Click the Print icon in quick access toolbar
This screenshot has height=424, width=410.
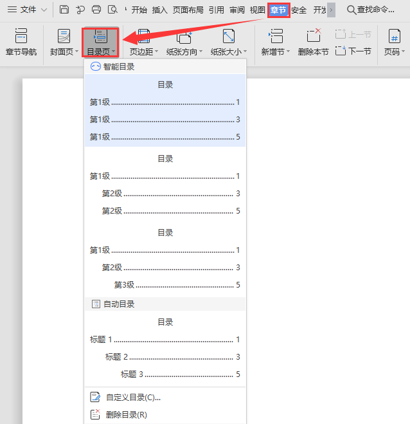coord(96,10)
